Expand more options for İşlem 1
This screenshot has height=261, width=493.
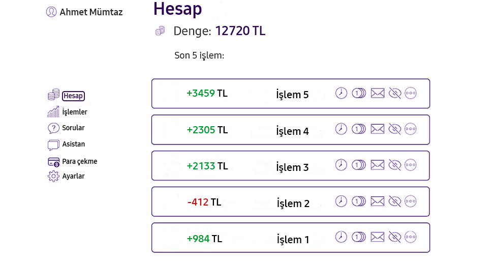(410, 237)
